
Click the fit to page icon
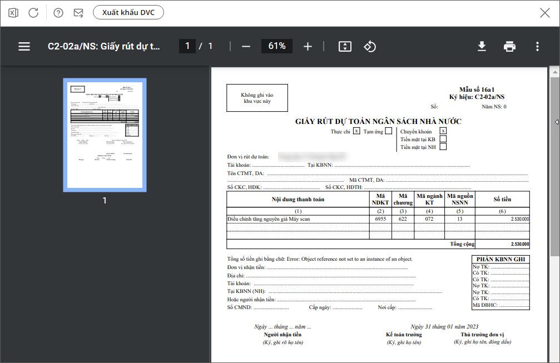pyautogui.click(x=345, y=47)
